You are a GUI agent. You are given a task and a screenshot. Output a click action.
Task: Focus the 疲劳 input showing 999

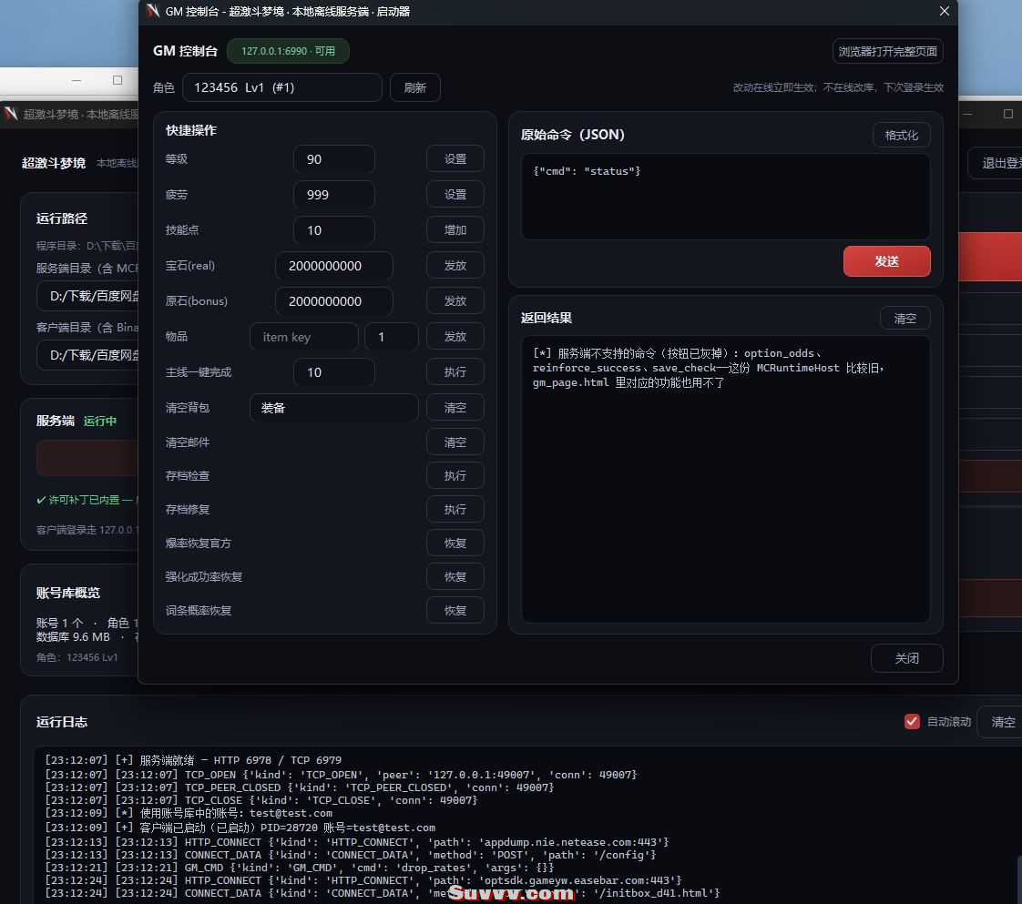[x=333, y=195]
